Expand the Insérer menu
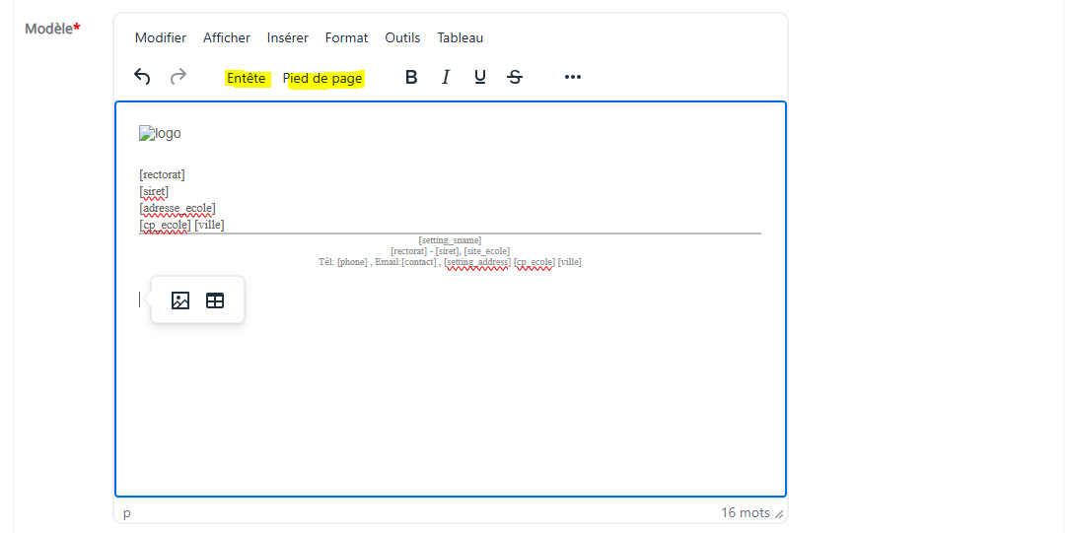Viewport: 1068px width, 533px height. coord(288,37)
